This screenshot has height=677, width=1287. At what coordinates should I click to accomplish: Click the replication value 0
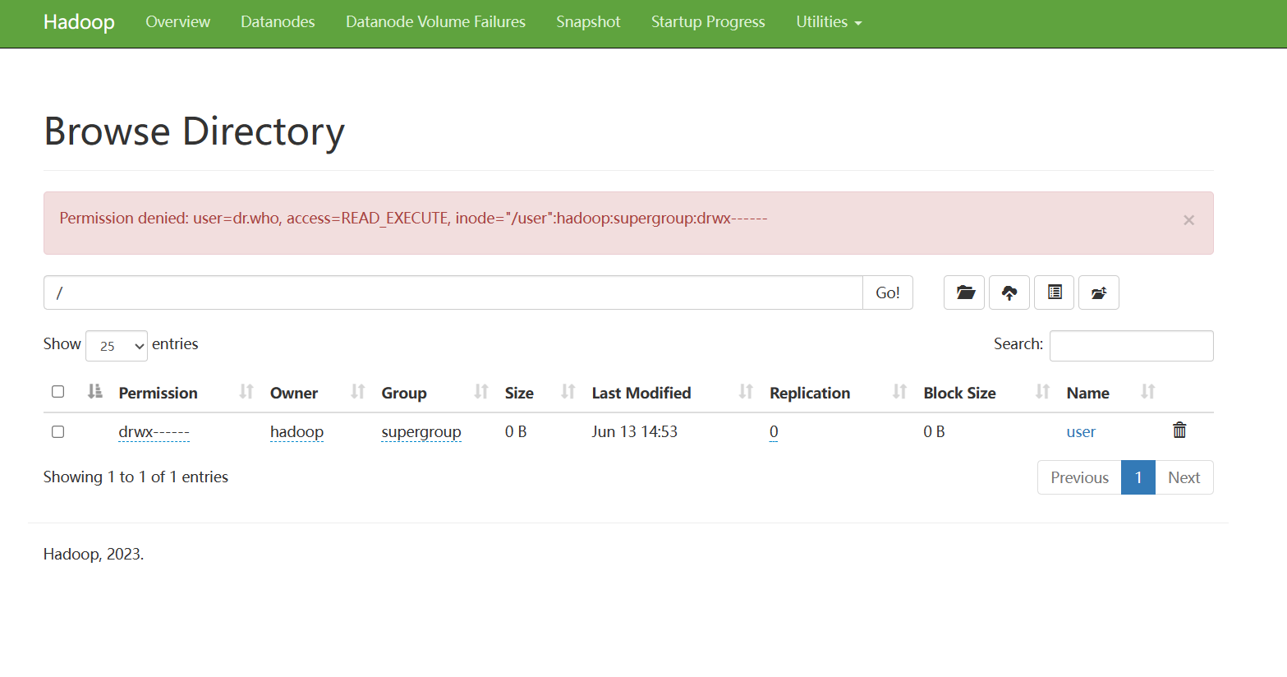(774, 432)
